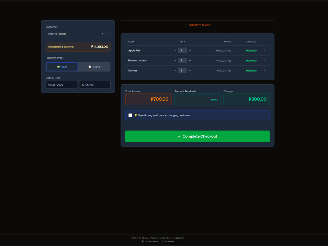Increase Carrots quantity with plus
The height and width of the screenshot is (246, 328).
(190, 71)
